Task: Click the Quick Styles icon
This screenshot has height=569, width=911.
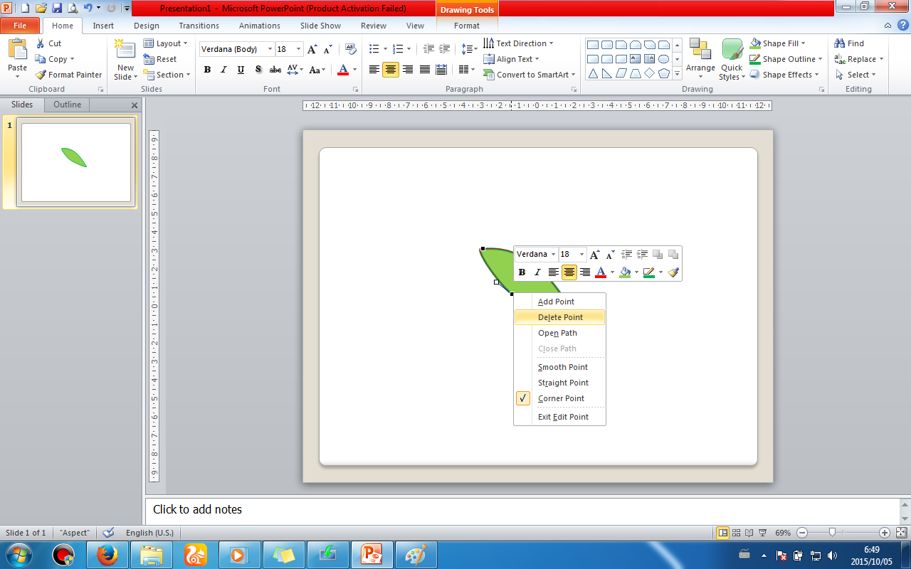Action: [732, 59]
